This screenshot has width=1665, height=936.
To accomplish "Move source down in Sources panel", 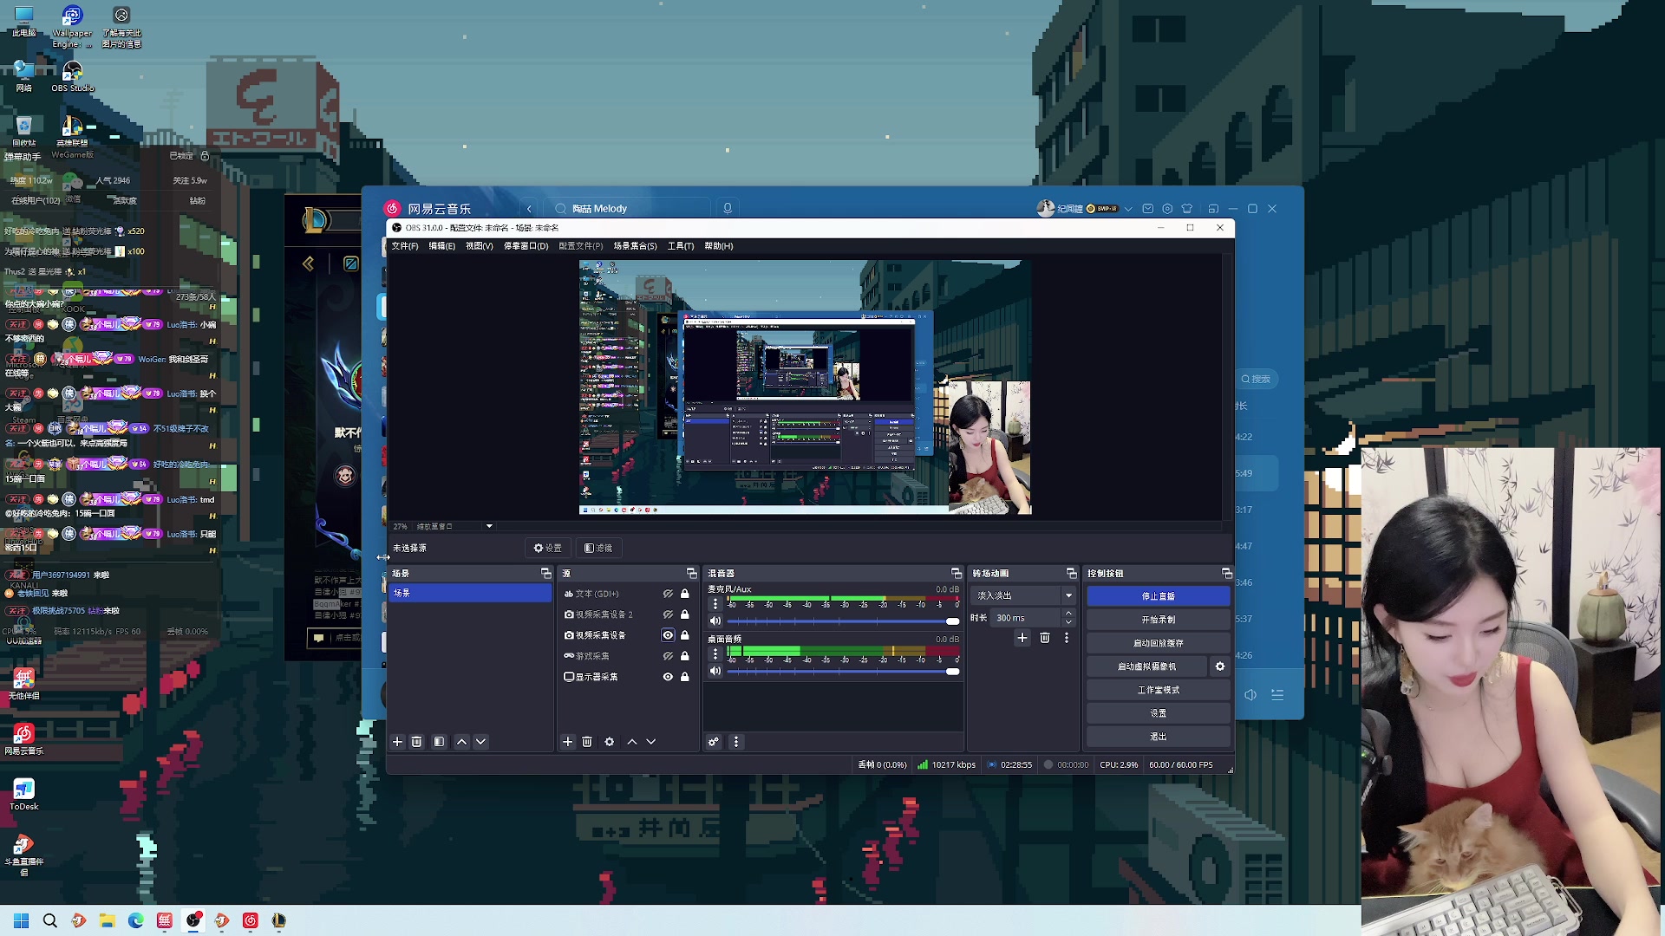I will pyautogui.click(x=650, y=742).
